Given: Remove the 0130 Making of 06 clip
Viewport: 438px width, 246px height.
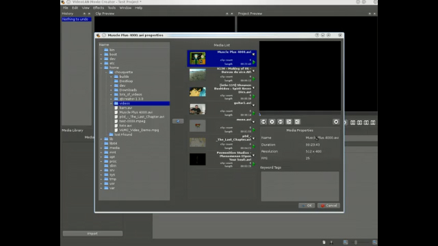Looking at the screenshot, I should pyautogui.click(x=254, y=71).
